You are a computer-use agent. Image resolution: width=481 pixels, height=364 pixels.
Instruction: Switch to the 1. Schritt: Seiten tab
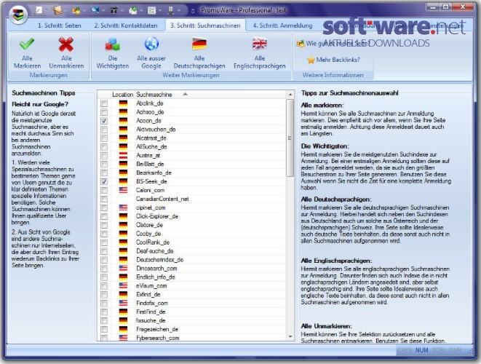[x=60, y=25]
